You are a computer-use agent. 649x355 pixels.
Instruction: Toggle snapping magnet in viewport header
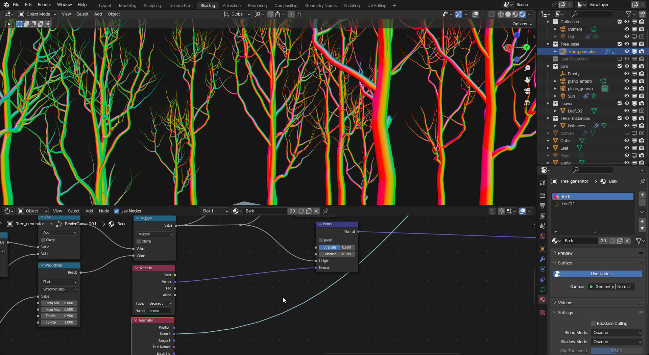tap(270, 14)
